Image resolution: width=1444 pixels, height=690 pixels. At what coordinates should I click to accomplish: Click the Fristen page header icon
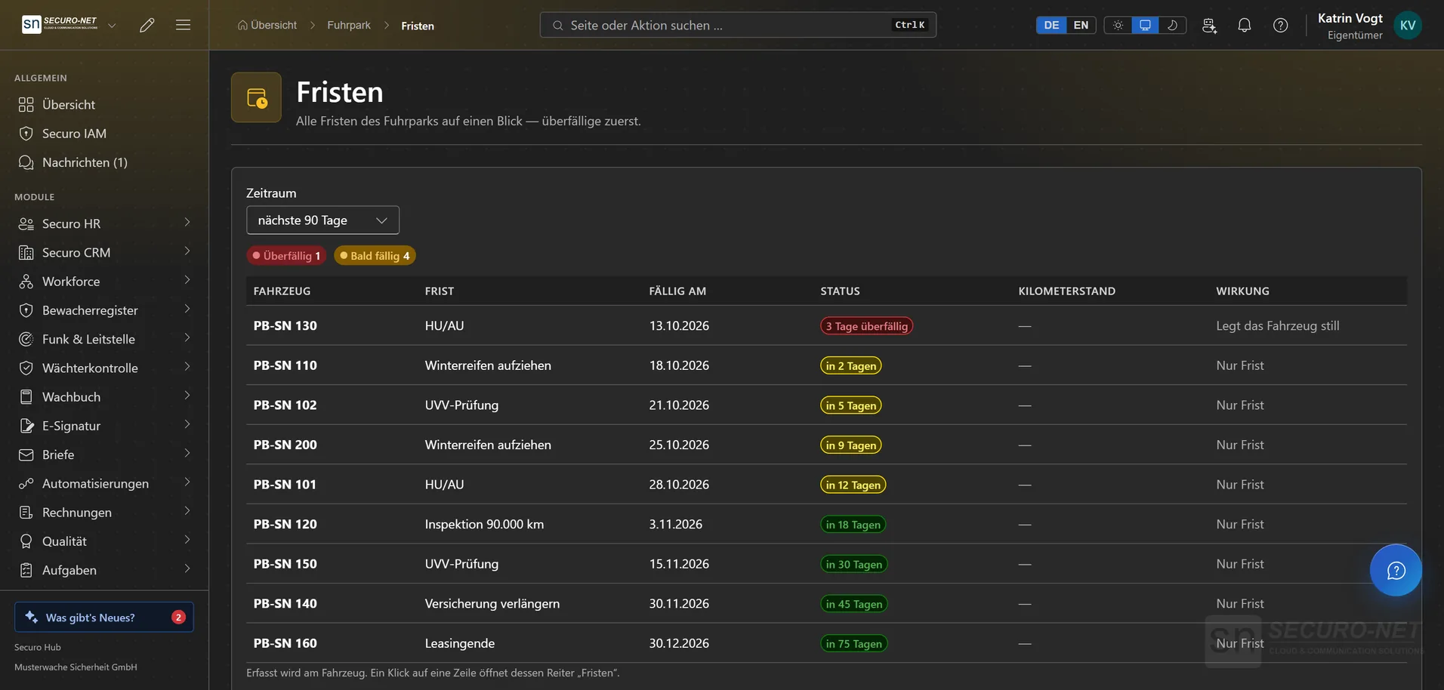[256, 97]
